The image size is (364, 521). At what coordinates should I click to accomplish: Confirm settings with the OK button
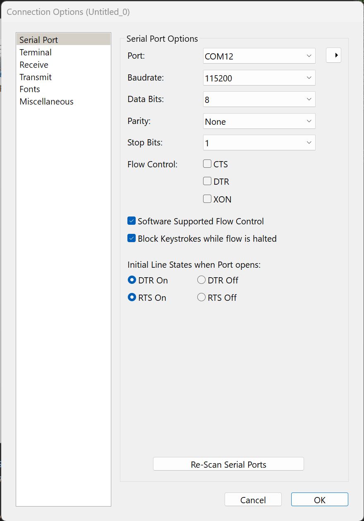[x=320, y=500]
